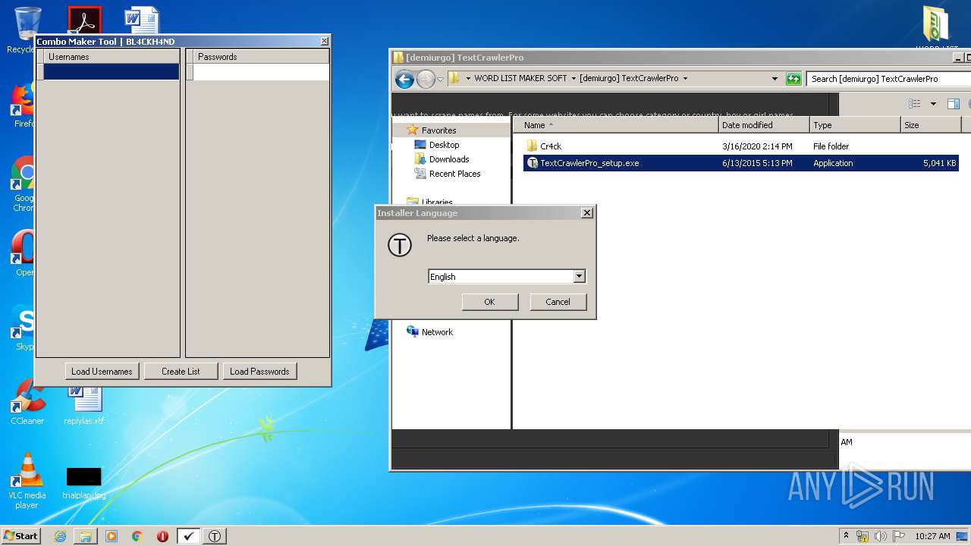This screenshot has height=546, width=971.
Task: Open VLC media player desktop shortcut
Action: pyautogui.click(x=27, y=481)
